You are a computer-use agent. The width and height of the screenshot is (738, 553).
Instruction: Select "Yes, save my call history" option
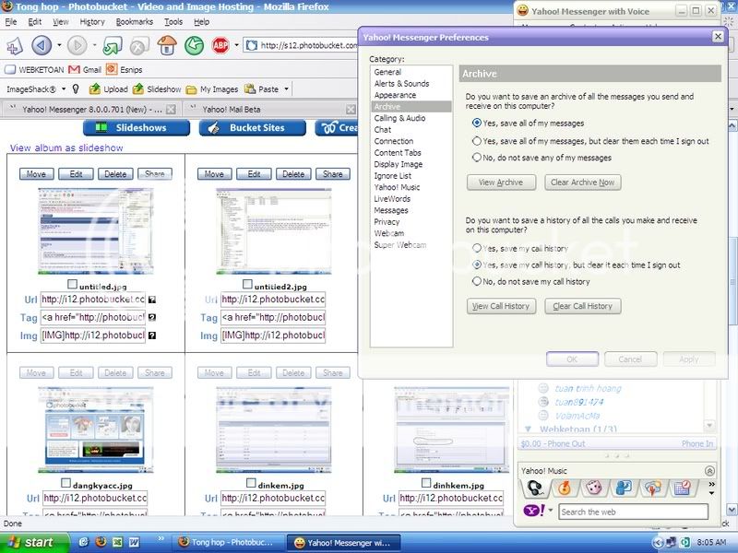pyautogui.click(x=476, y=249)
